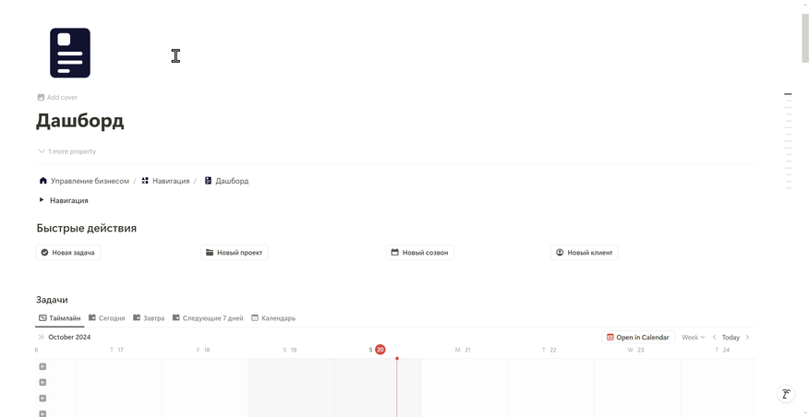Expand the 1 more property row
The height and width of the screenshot is (417, 809).
pos(67,151)
